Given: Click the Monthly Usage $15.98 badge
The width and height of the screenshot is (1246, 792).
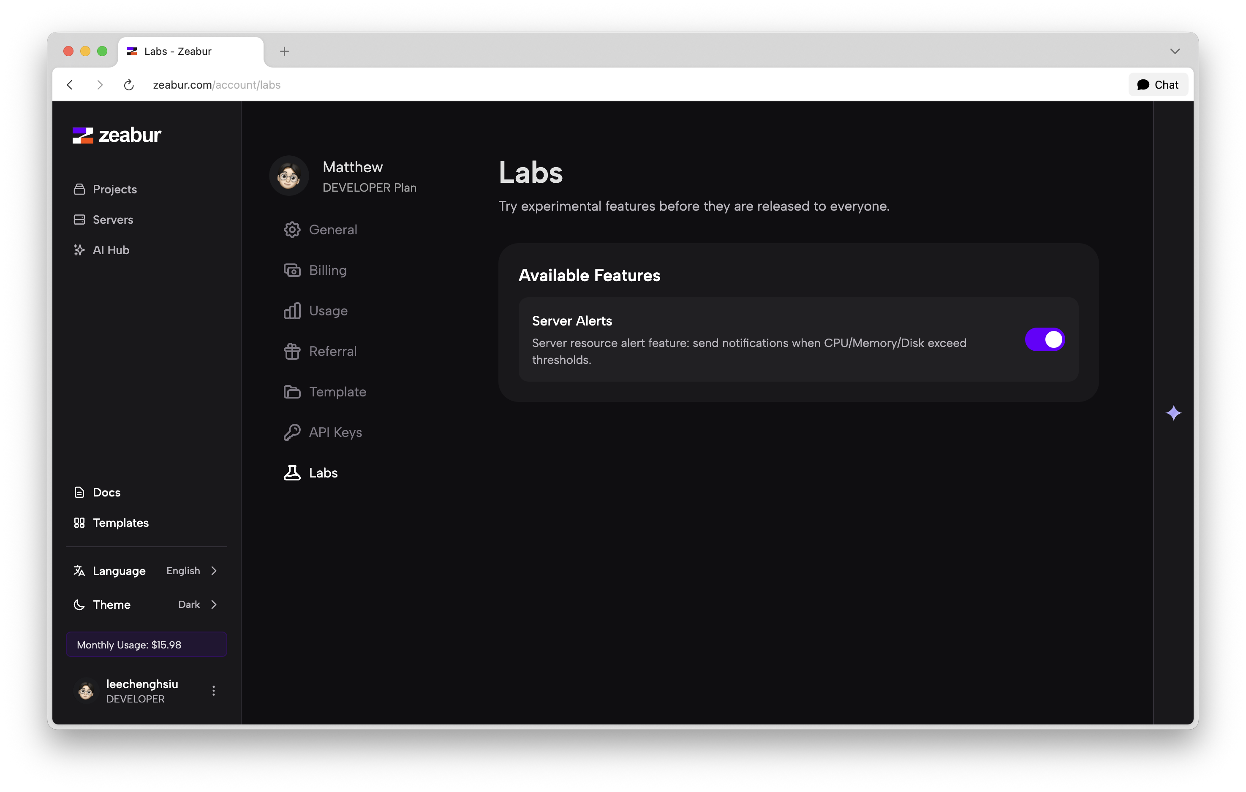Looking at the screenshot, I should point(147,645).
